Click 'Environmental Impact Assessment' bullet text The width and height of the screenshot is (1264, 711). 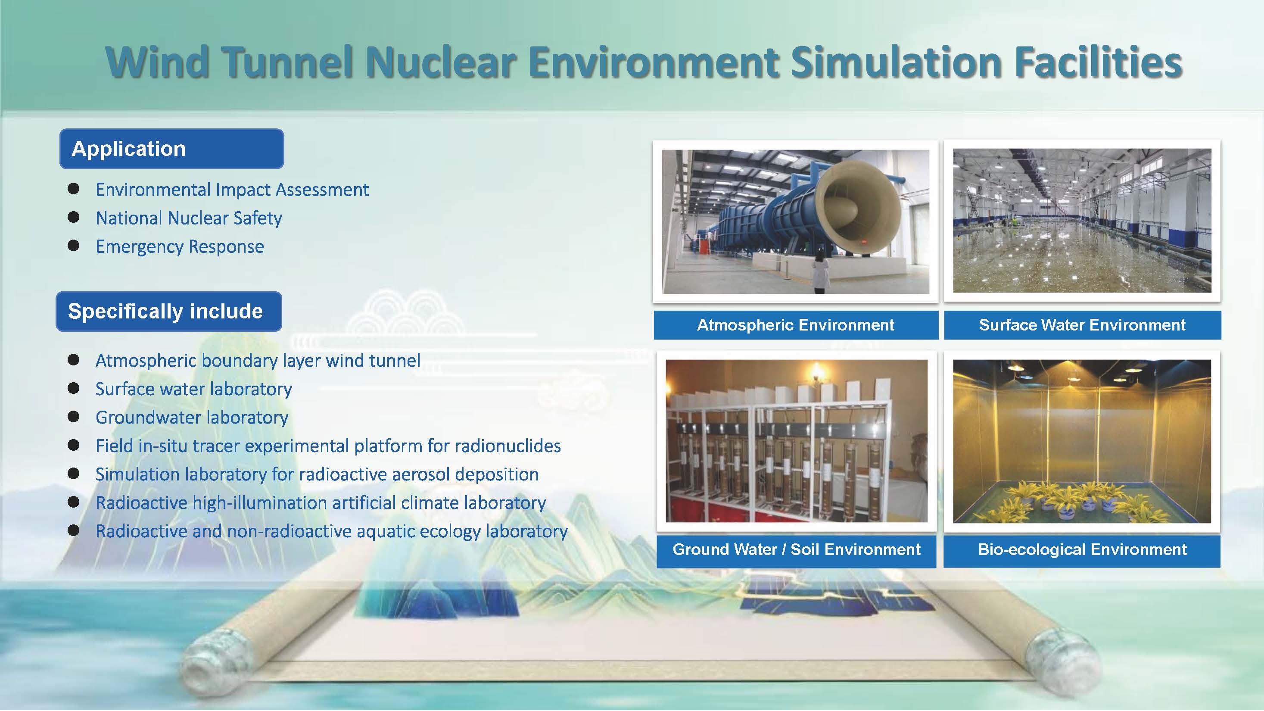click(232, 190)
